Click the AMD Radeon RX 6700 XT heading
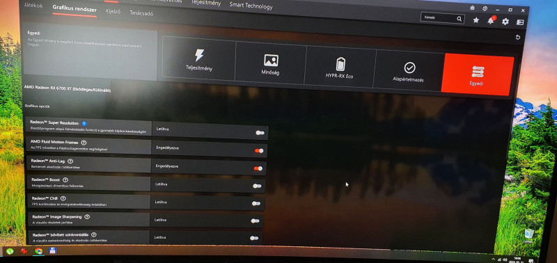 pyautogui.click(x=67, y=89)
